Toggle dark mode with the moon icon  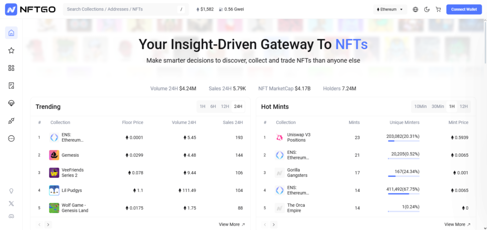click(x=427, y=10)
